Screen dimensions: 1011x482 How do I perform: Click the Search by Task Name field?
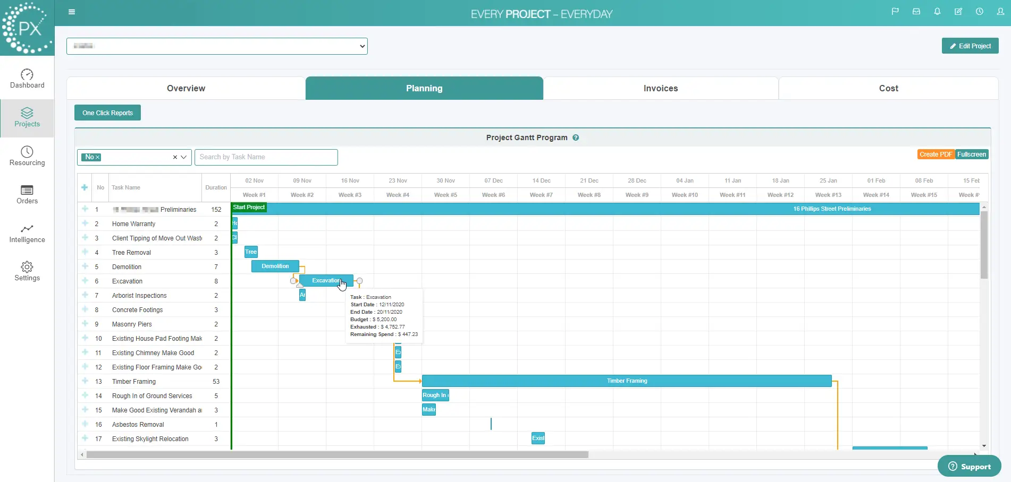coord(266,157)
